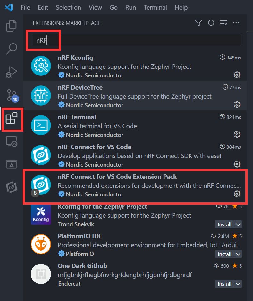The image size is (253, 301).
Task: Open Remote Explorer icon in activity bar
Action: pyautogui.click(x=12, y=141)
